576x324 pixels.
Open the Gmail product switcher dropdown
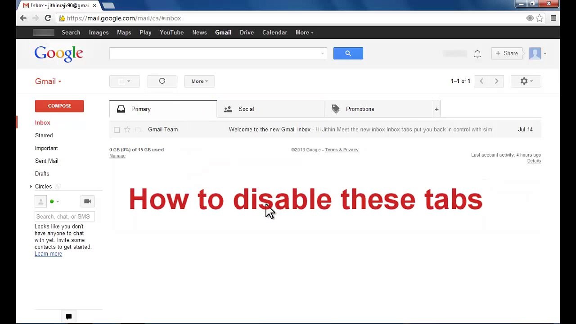pyautogui.click(x=48, y=81)
